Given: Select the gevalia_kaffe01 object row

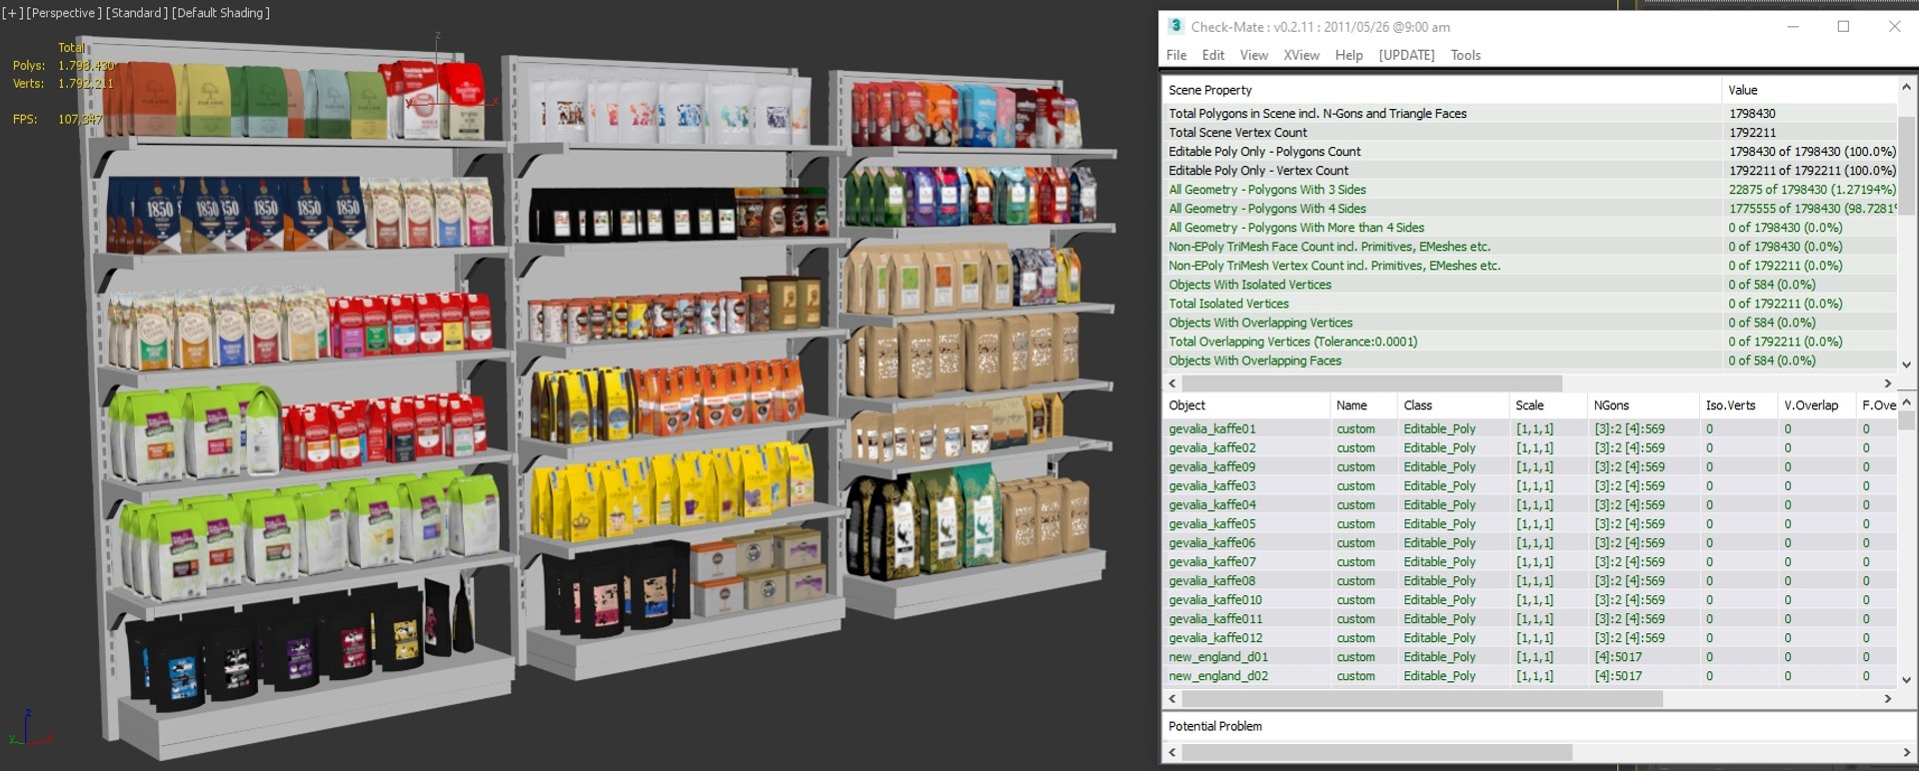Looking at the screenshot, I should (1529, 429).
